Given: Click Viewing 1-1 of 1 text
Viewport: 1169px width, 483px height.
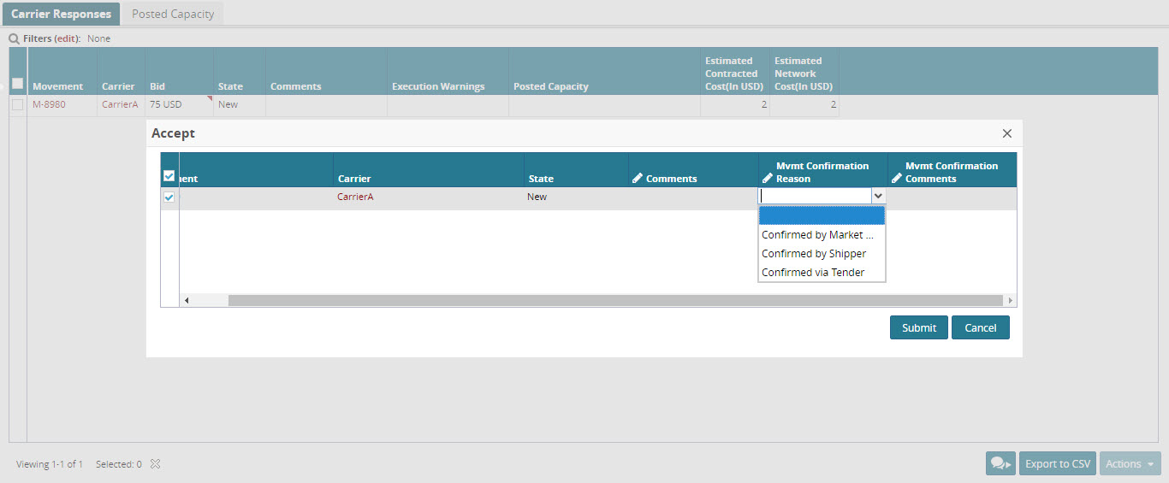Looking at the screenshot, I should (x=50, y=464).
